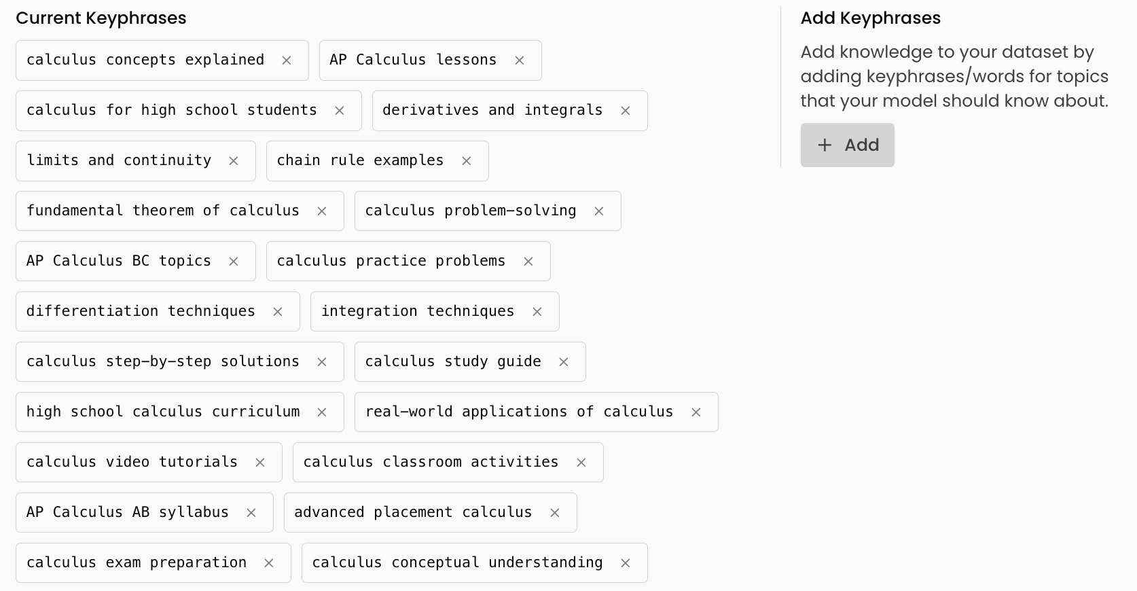The height and width of the screenshot is (591, 1137).
Task: Remove 'calculus classroom activities' keyphrase
Action: 581,463
